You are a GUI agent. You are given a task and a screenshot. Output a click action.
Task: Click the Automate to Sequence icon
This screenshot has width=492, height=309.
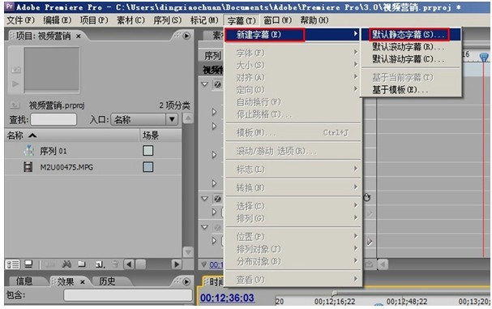point(50,264)
